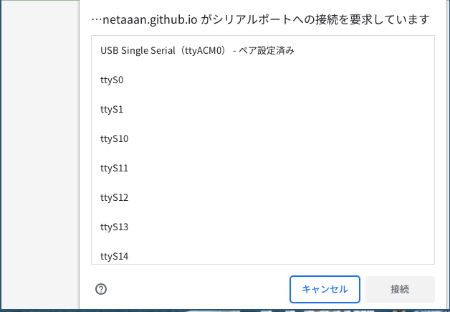Click the blank footer area beside the help icon

coord(195,289)
